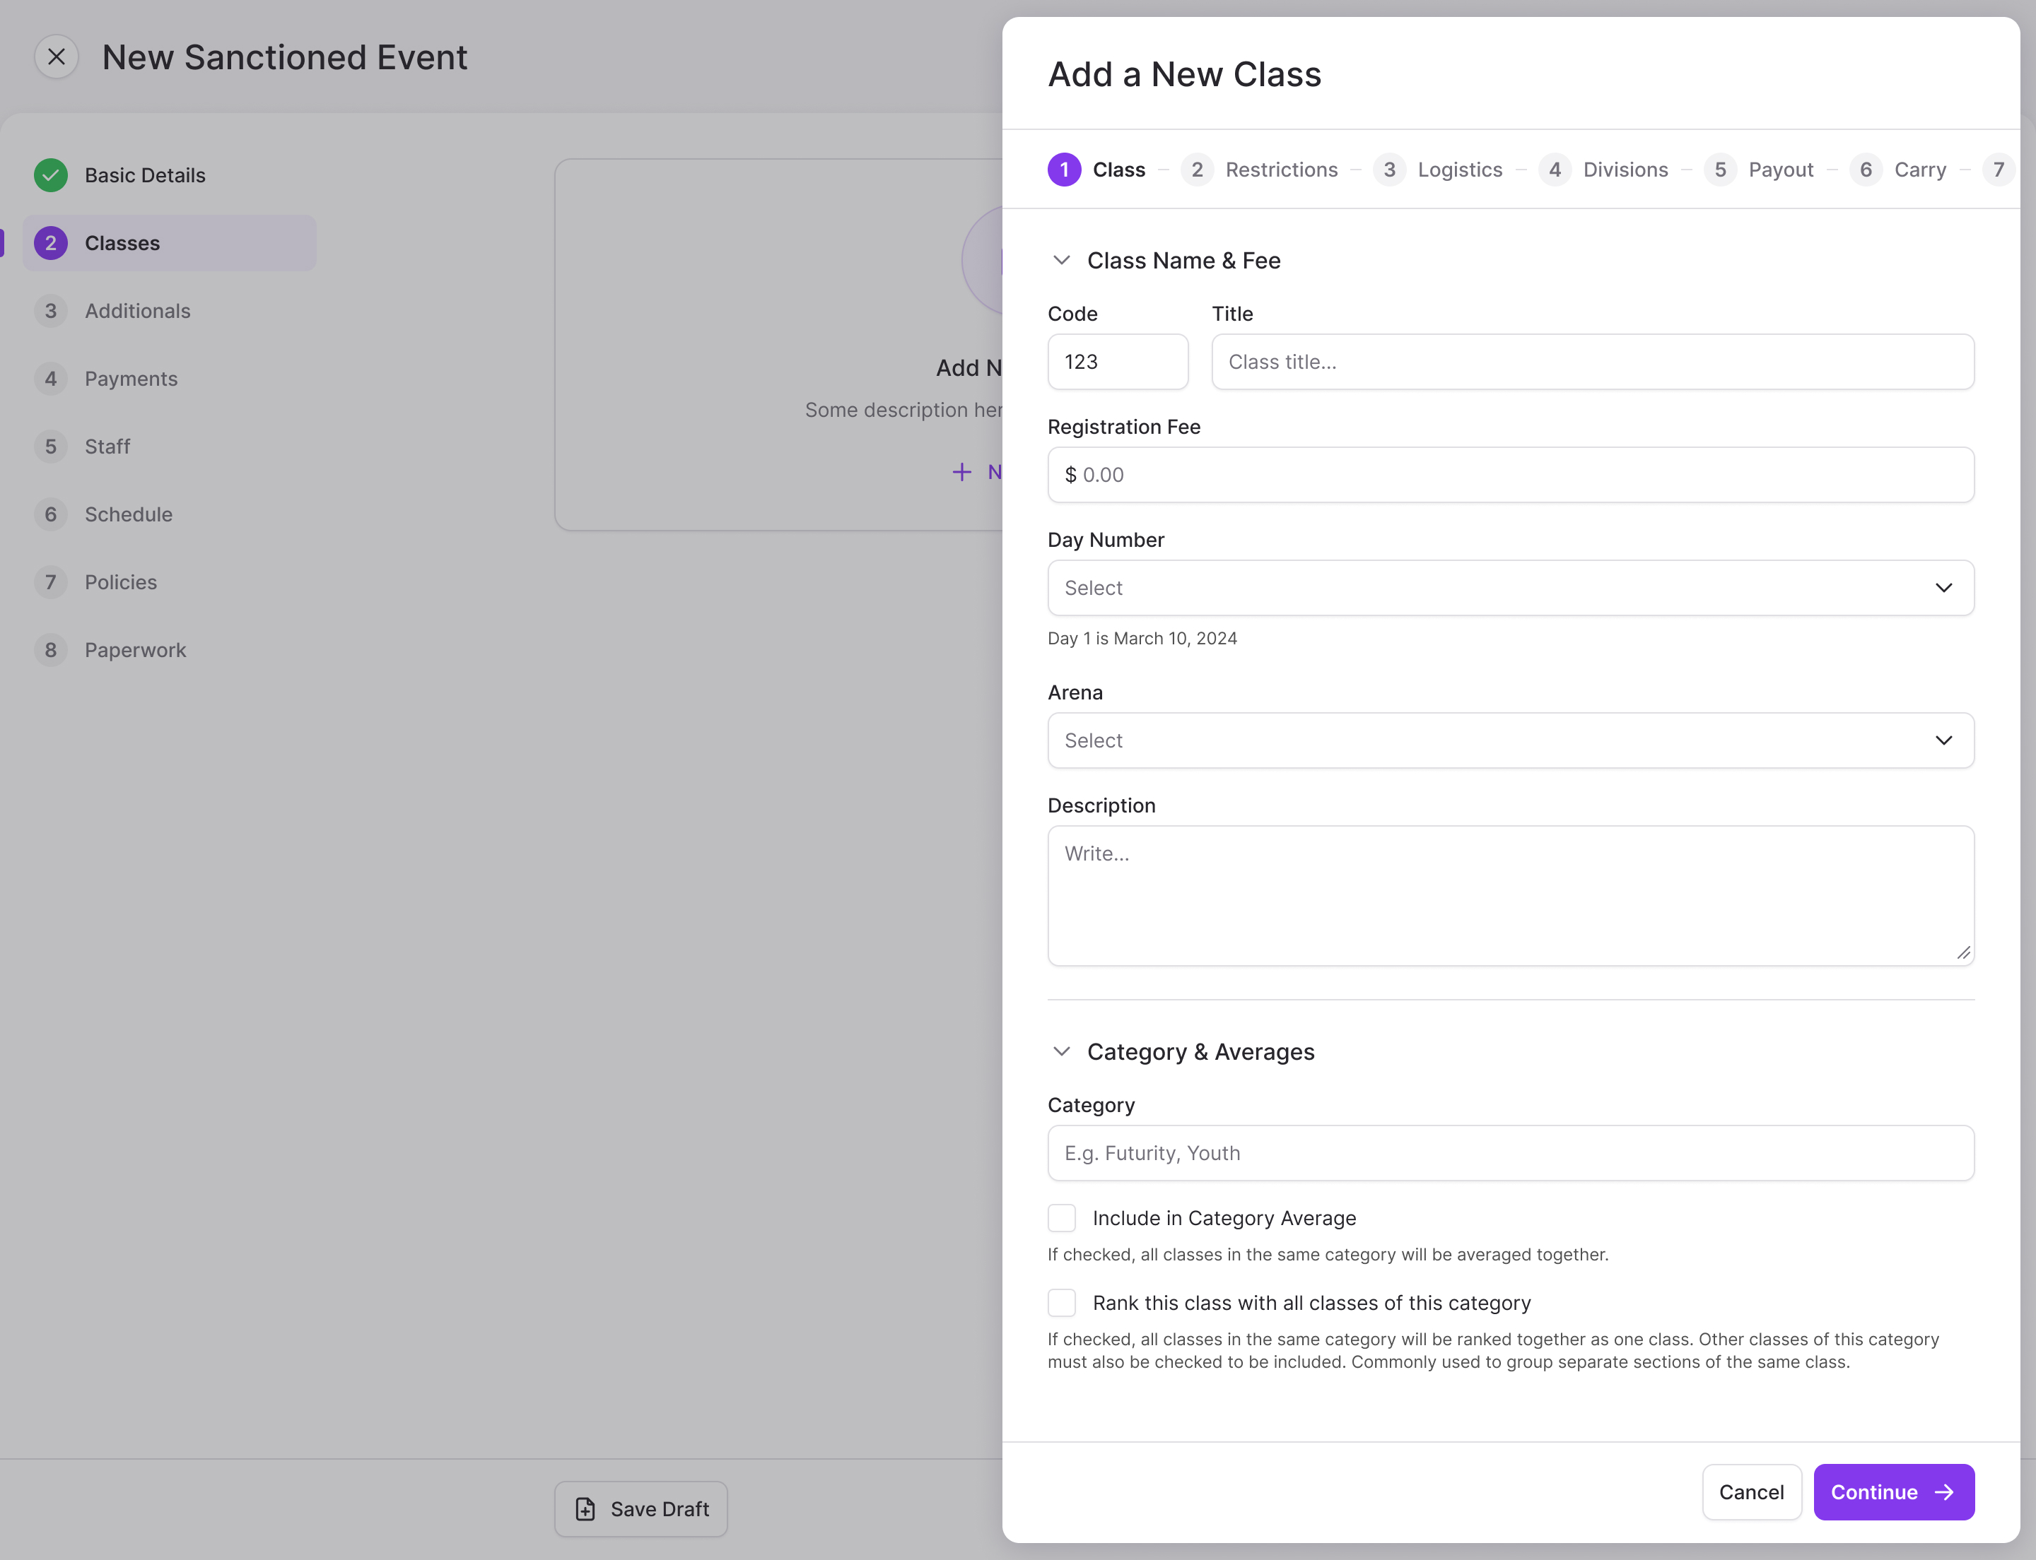The height and width of the screenshot is (1560, 2036).
Task: Open Policies in the sidebar
Action: 170,582
